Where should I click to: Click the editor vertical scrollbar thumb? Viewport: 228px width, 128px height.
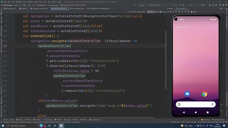coord(166,60)
